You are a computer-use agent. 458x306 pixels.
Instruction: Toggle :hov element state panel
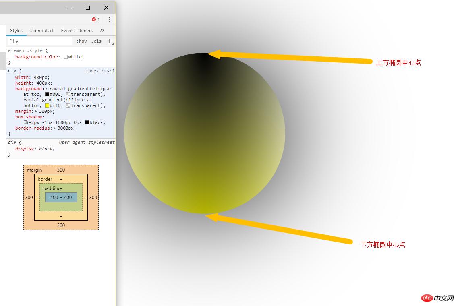[x=82, y=41]
